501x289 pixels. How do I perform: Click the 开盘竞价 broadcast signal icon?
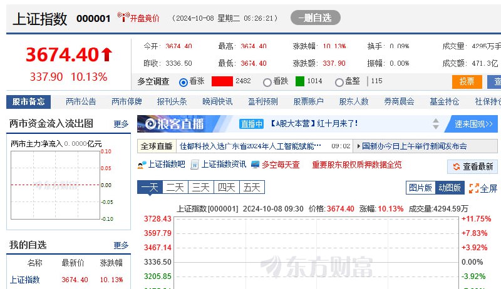(123, 17)
